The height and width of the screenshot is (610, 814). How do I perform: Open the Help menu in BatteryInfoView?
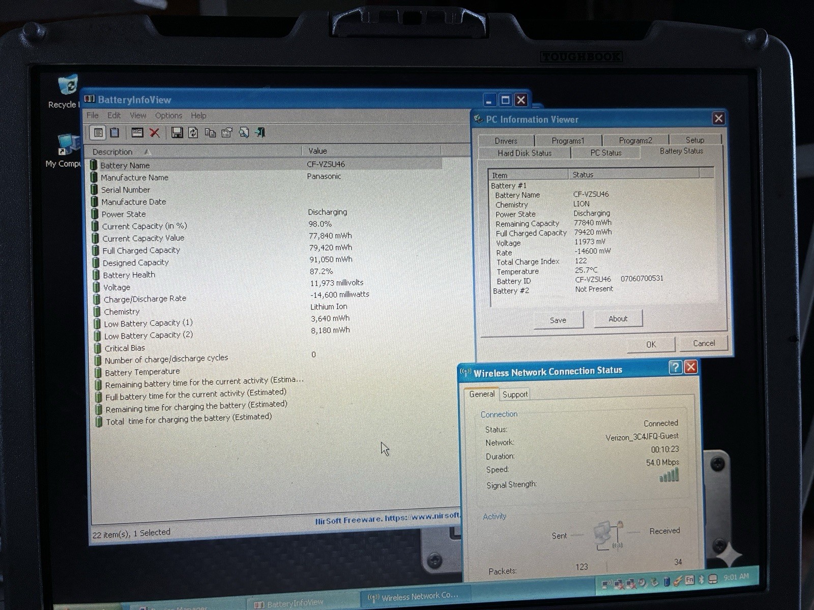(x=198, y=115)
